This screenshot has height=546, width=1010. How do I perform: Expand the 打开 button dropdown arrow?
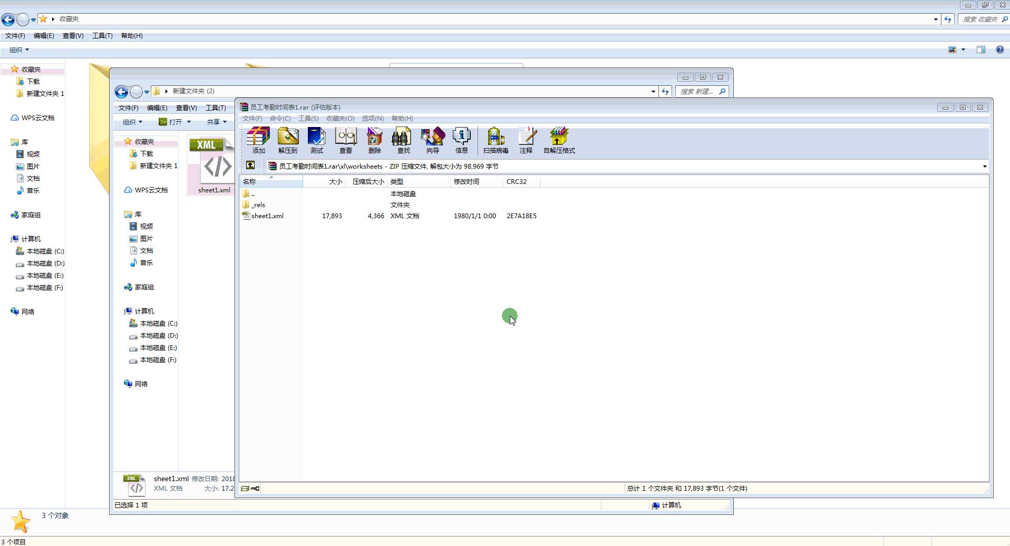click(189, 122)
